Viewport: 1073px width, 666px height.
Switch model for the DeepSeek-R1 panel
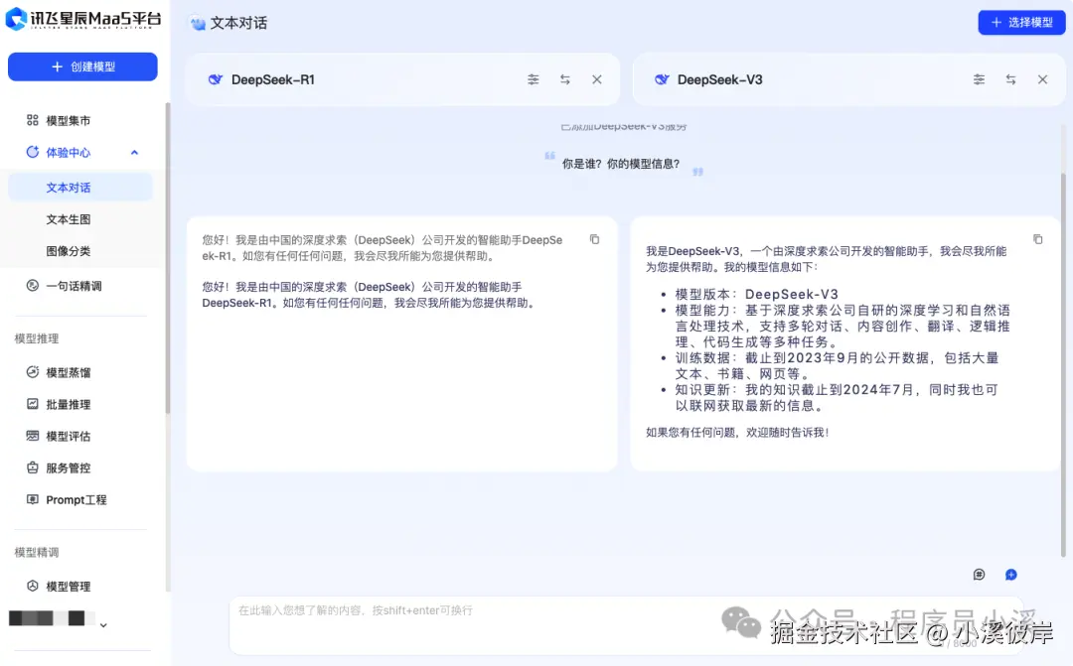pyautogui.click(x=564, y=79)
